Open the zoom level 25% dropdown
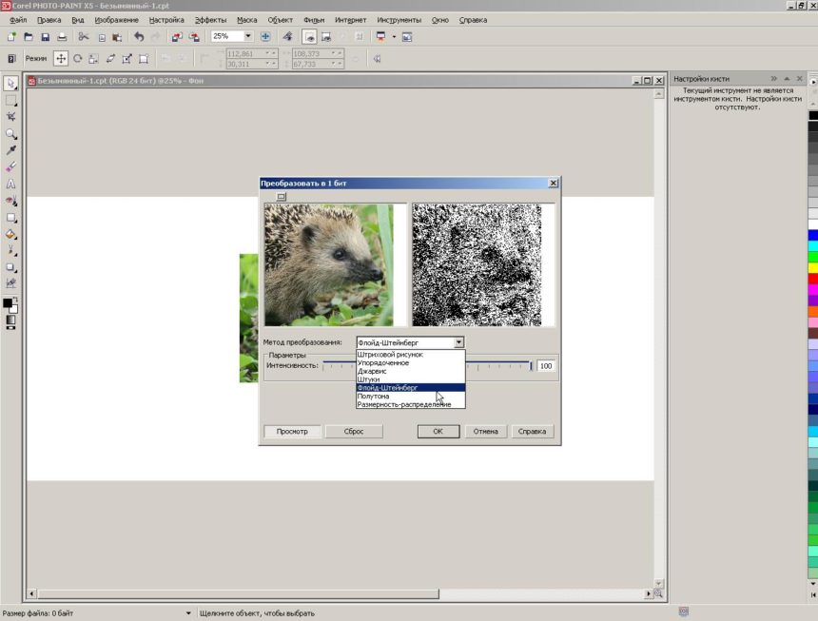This screenshot has height=621, width=818. pyautogui.click(x=248, y=37)
